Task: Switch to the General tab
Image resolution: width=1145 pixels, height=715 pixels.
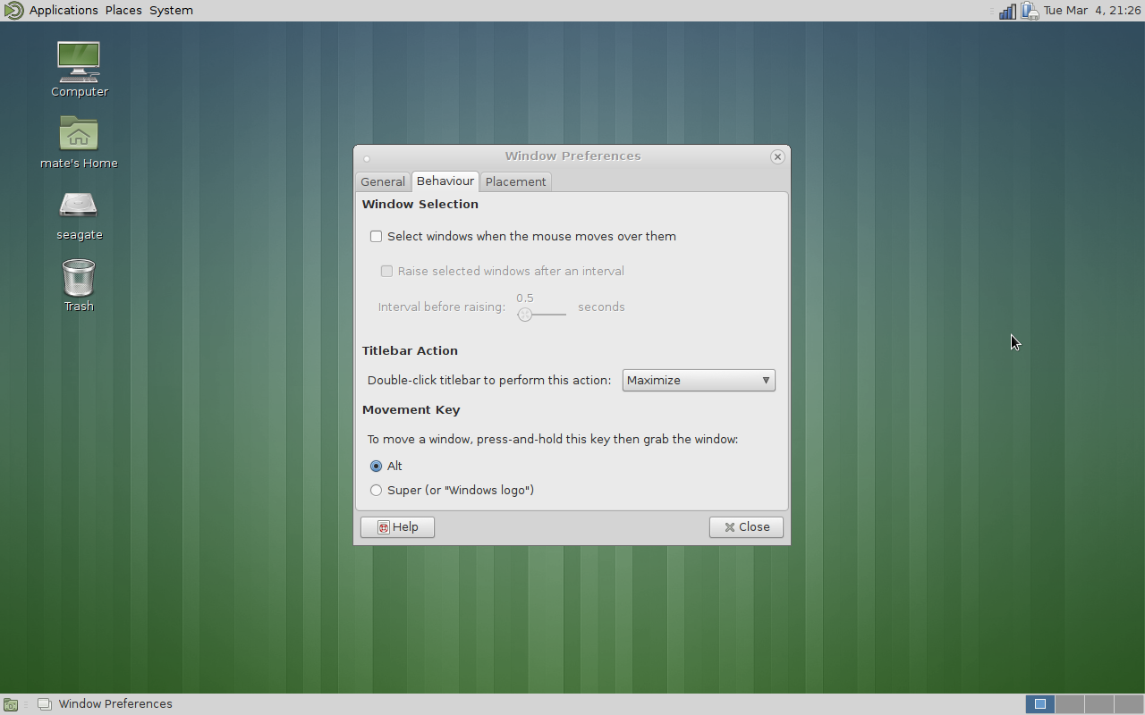Action: (x=383, y=181)
